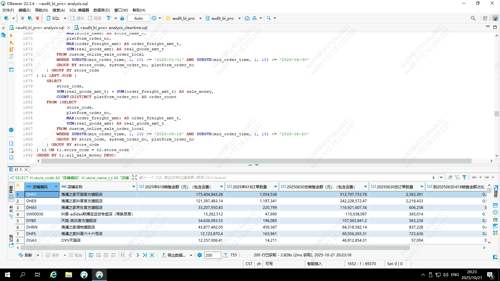Toggle the 面板 panels view on right
This screenshot has width=500, height=281.
(496, 191)
